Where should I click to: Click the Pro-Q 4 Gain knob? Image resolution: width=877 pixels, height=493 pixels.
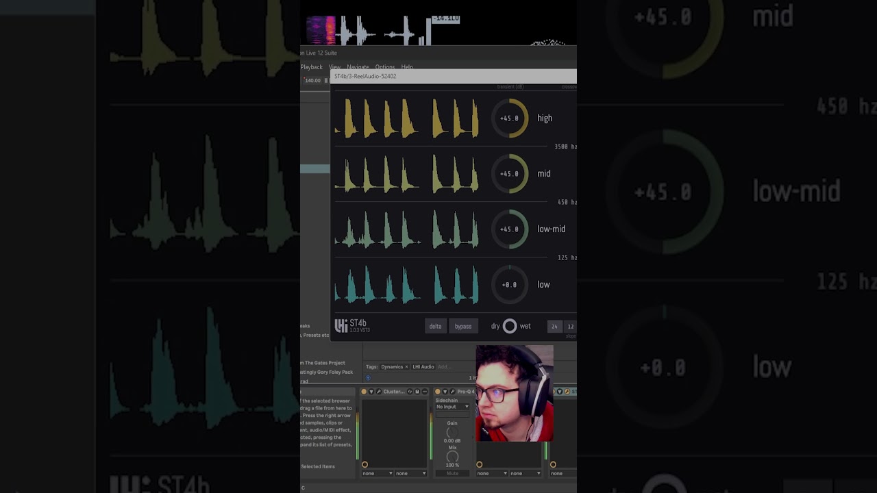tap(452, 432)
